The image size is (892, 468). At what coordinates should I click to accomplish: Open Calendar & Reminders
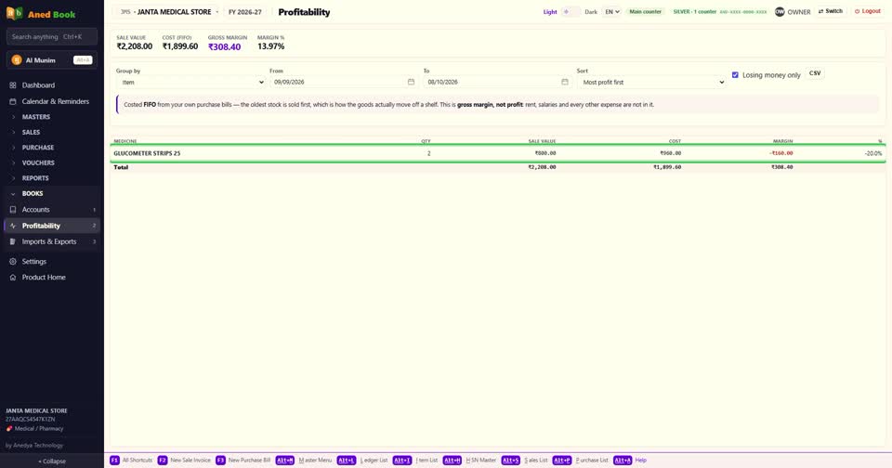click(x=55, y=101)
